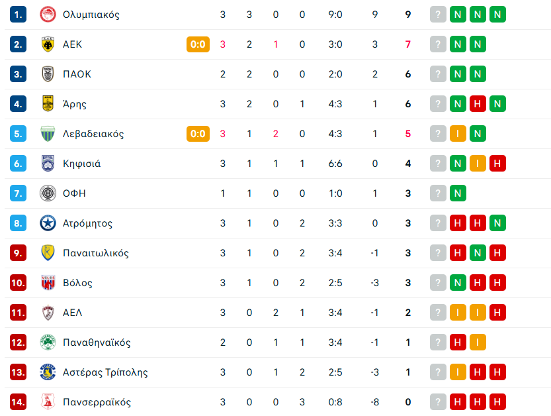Image resolution: width=551 pixels, height=416 pixels.
Task: Open the live 0:0 badge beside Λεβαδειακός
Action: pos(198,134)
